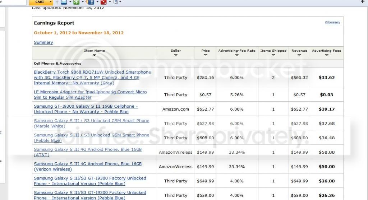Expand the dropdown next to green asterisk icon

[x=83, y=2]
